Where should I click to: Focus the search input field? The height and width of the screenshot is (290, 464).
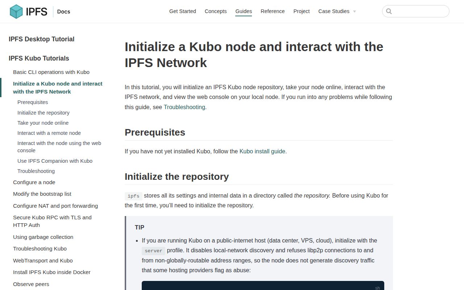[x=416, y=11]
